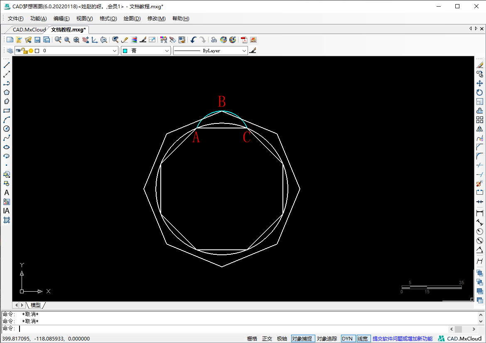Open the 格式(O) menu
486x343 pixels.
[x=108, y=19]
